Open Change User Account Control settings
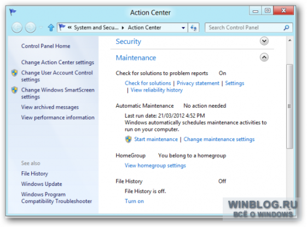 57,76
